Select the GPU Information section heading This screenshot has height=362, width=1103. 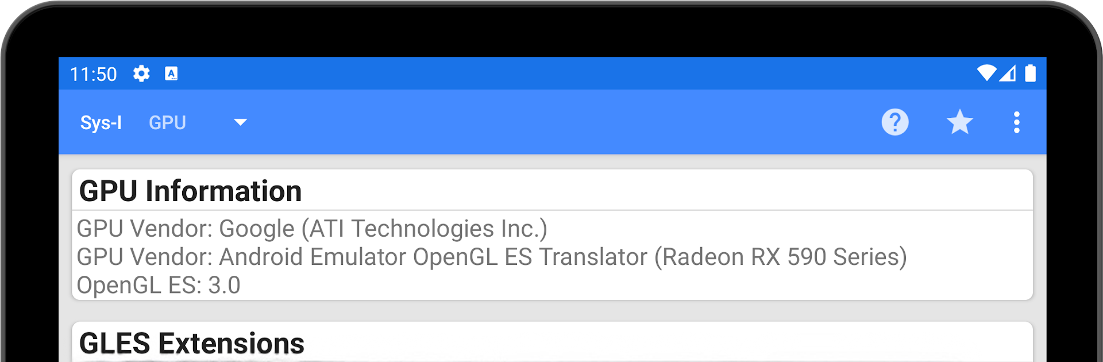click(x=190, y=191)
